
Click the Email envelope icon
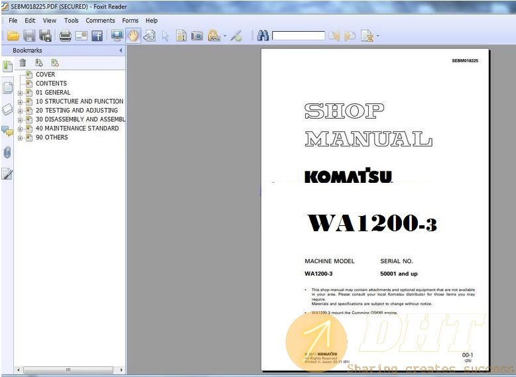[x=81, y=36]
